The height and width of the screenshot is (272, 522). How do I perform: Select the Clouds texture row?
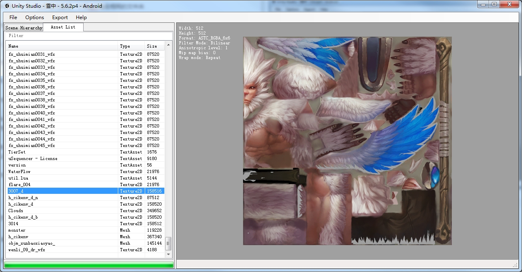(x=86, y=211)
